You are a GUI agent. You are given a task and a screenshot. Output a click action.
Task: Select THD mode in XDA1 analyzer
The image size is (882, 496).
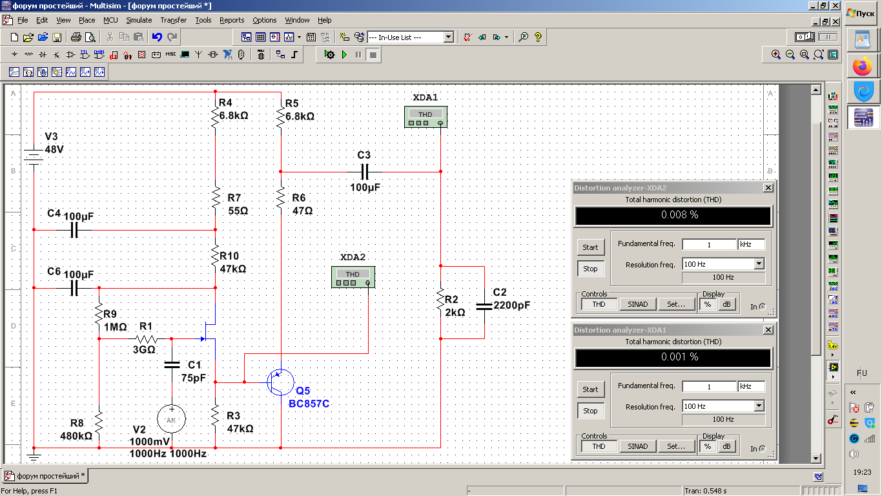(599, 446)
